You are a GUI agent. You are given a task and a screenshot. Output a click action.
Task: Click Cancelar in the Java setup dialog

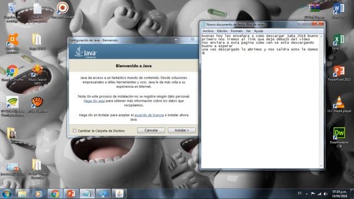[151, 130]
